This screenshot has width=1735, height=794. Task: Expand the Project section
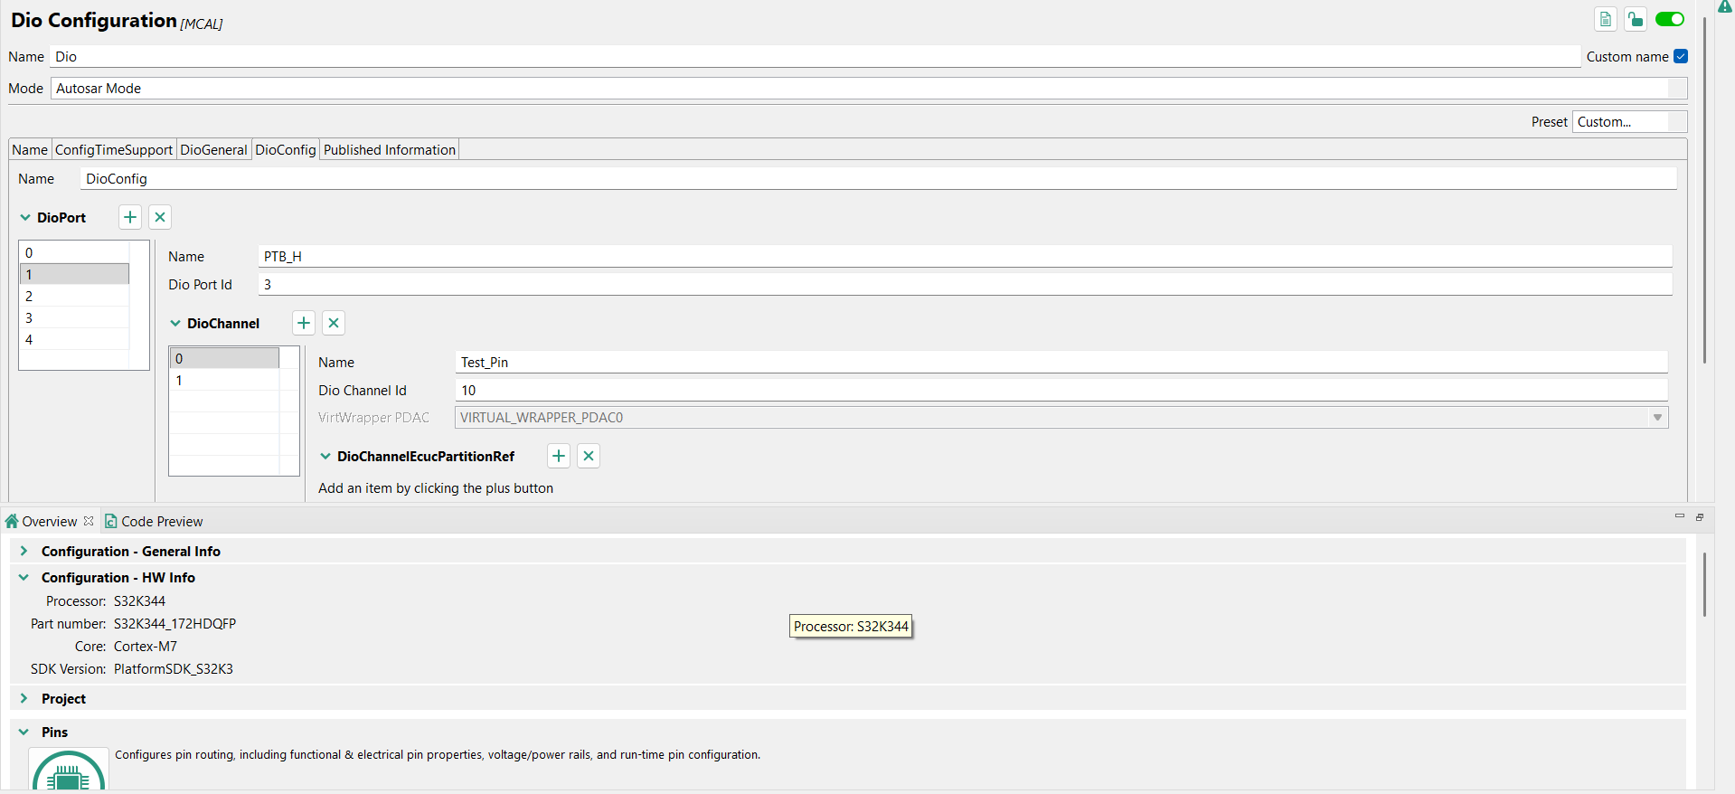point(24,698)
